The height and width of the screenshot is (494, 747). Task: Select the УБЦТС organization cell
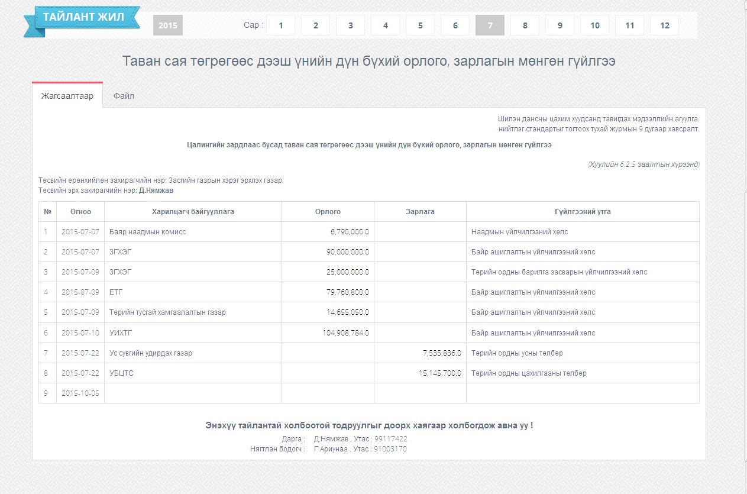[x=193, y=373]
